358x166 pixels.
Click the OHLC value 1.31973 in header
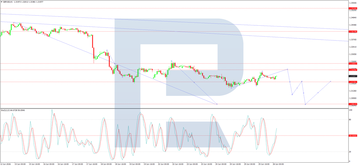(17, 2)
